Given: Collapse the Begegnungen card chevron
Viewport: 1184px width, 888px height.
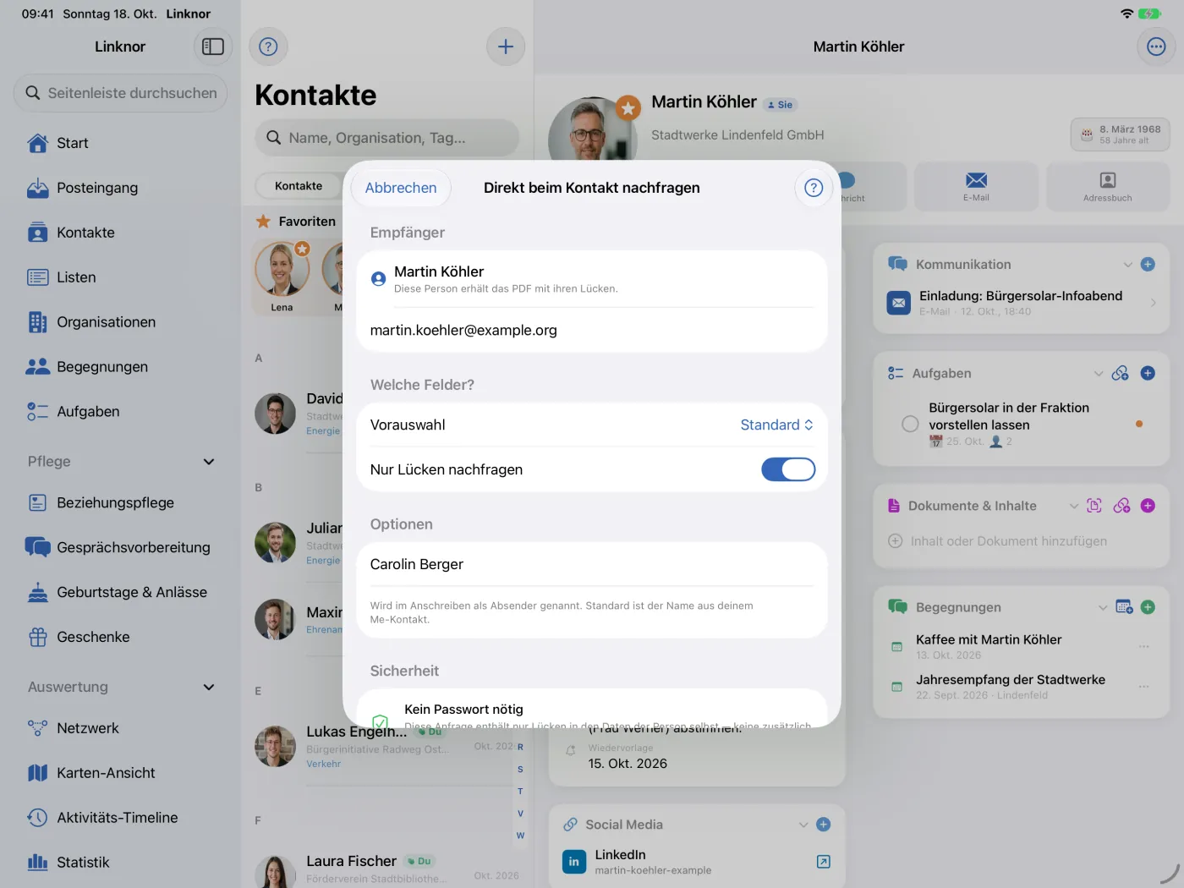Looking at the screenshot, I should [x=1103, y=607].
